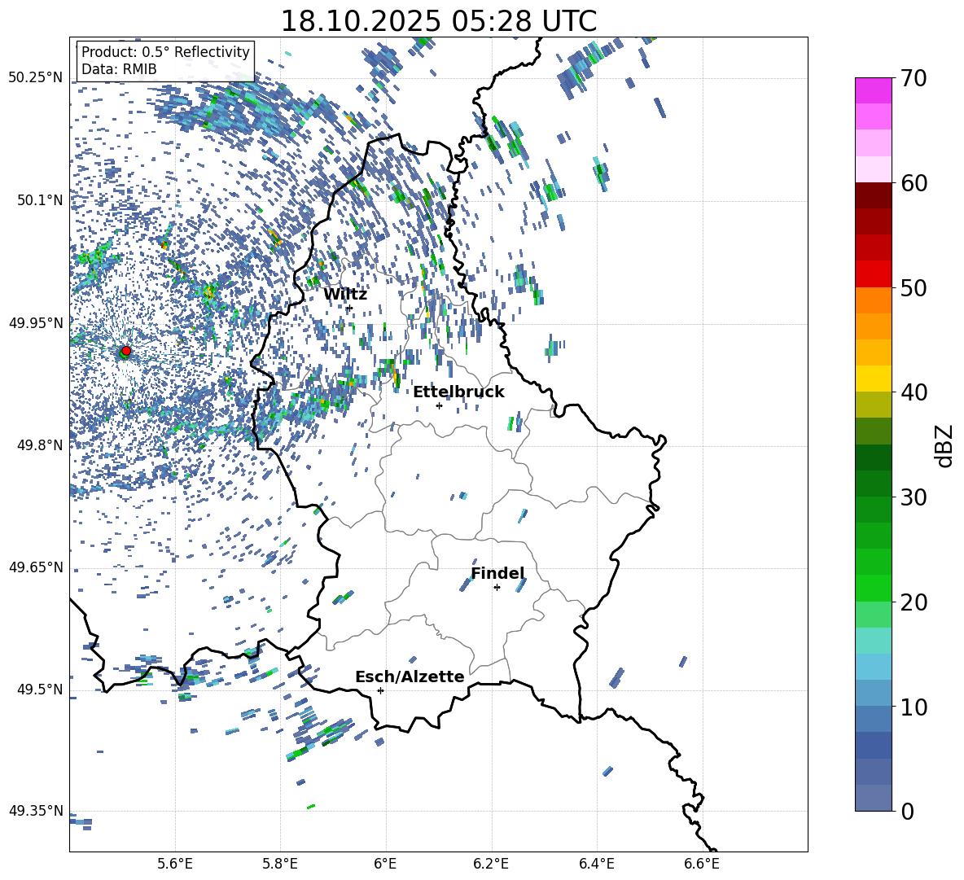Screen dimensions: 964x880
Task: Click the 5.8°E longitude label
Action: (x=280, y=864)
